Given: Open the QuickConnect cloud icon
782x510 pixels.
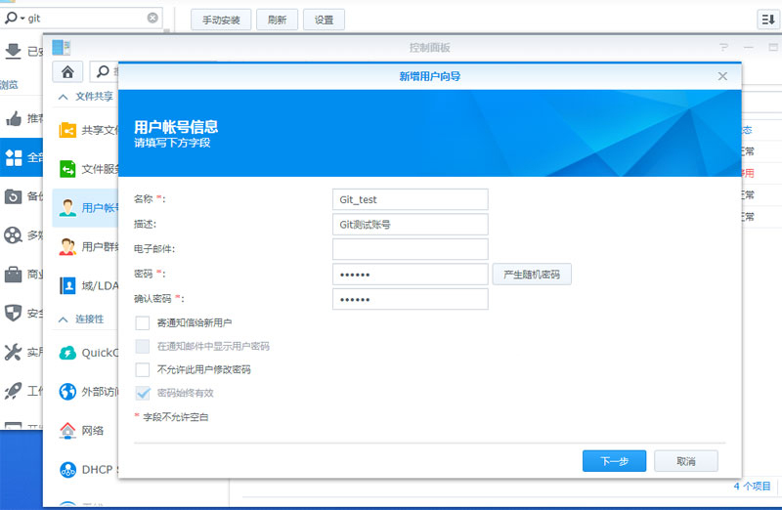Looking at the screenshot, I should click(x=67, y=353).
